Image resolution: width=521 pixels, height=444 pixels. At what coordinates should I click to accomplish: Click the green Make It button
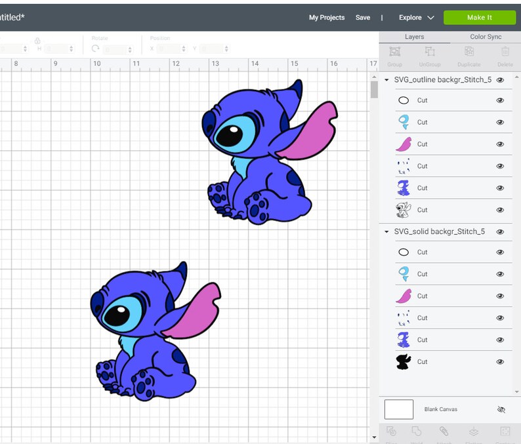pos(480,18)
